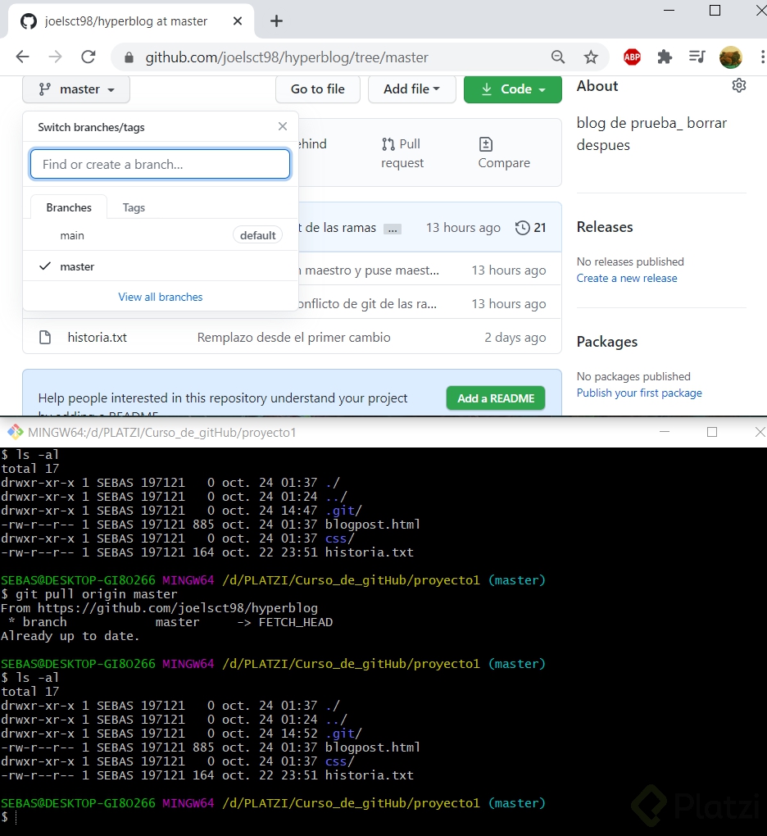Viewport: 767px width, 836px height.
Task: Switch to the Branches tab
Action: [69, 207]
